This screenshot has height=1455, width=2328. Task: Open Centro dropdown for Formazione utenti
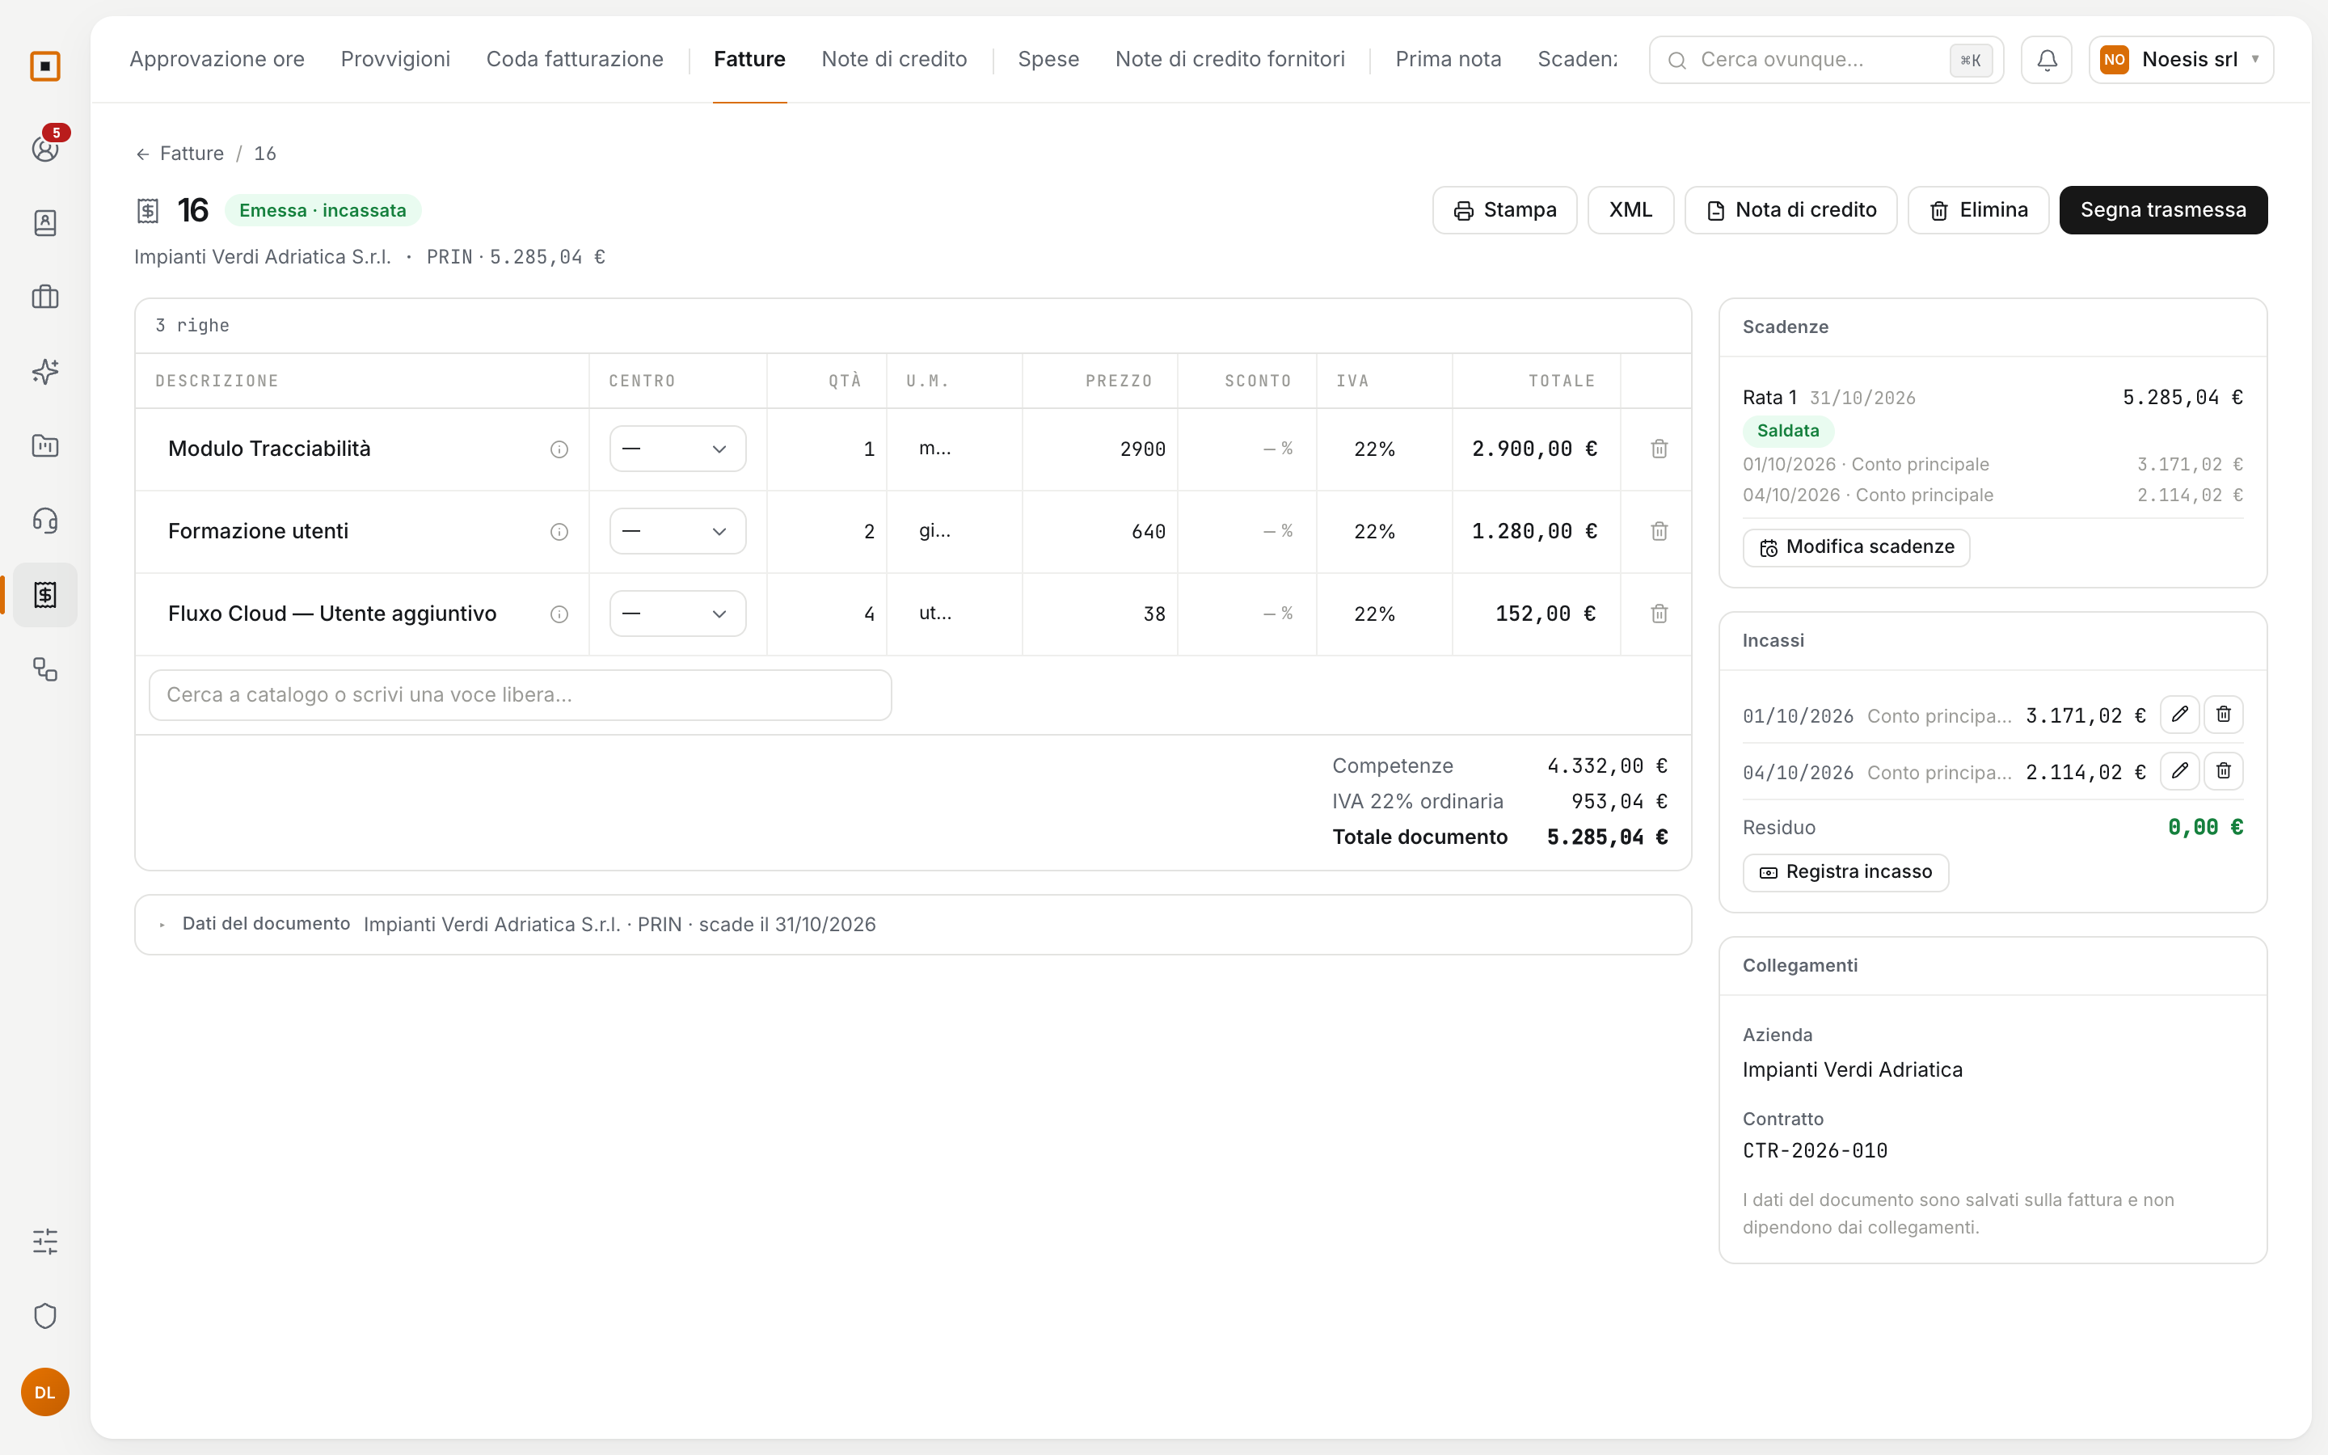point(677,531)
